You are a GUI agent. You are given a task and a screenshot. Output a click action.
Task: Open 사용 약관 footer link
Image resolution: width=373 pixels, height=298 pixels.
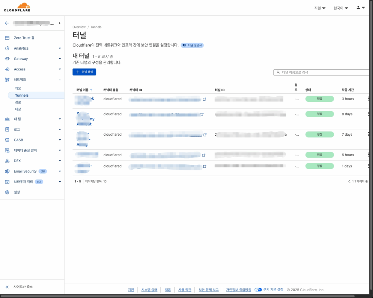[185, 290]
